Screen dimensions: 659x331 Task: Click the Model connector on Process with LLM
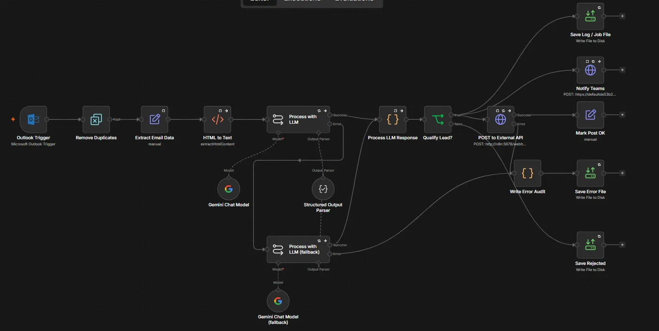coord(278,133)
